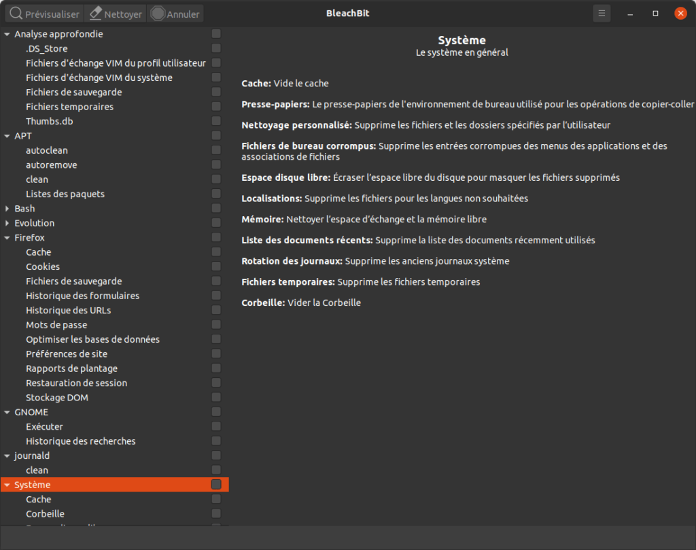Click the Annuler stop icon

pos(157,13)
